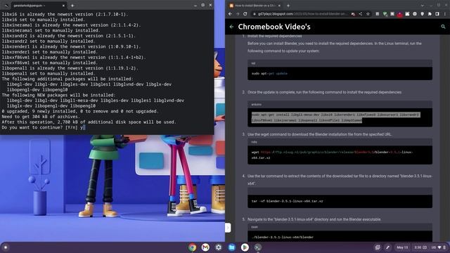Open Settings from the shelf
Viewport: 450px width, 253px height.
(219, 247)
